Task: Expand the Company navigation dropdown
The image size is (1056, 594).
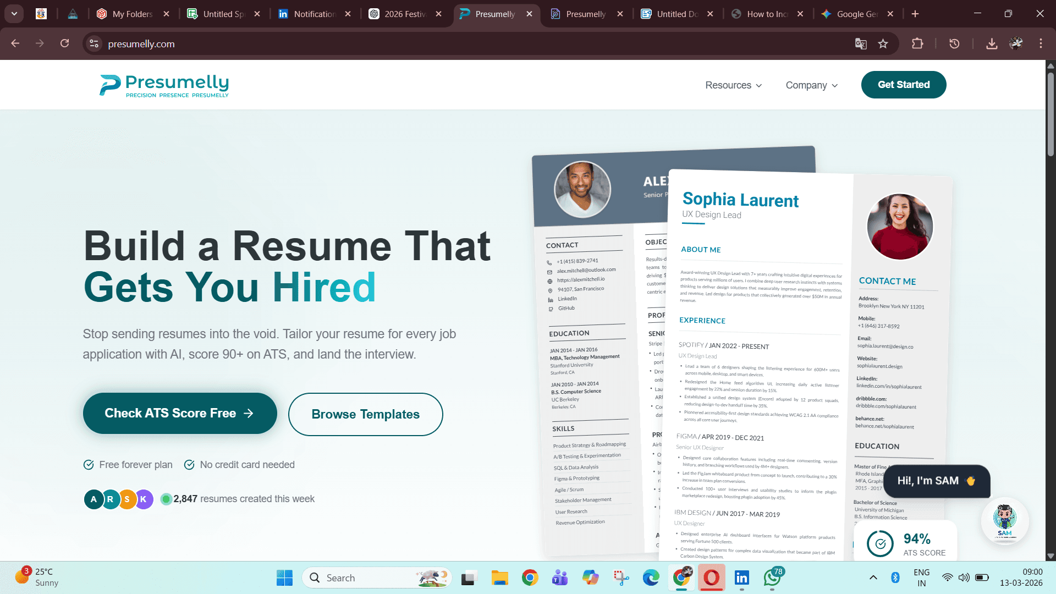Action: [x=812, y=85]
